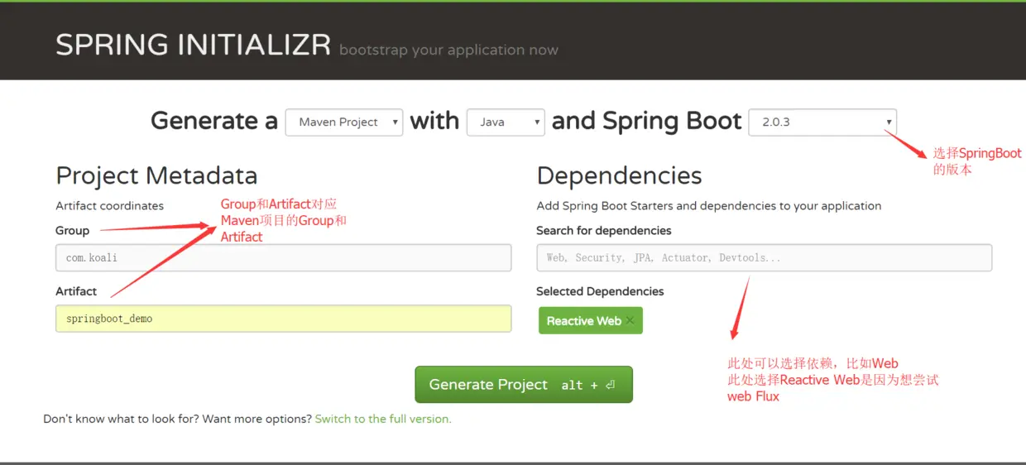The height and width of the screenshot is (465, 1026).
Task: Open the Maven Project type dropdown
Action: click(344, 122)
